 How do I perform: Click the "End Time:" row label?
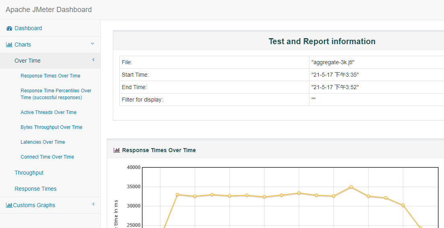point(134,87)
